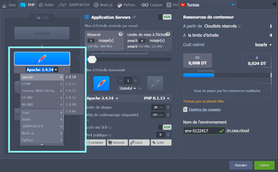Click the blue feather node icon in horizontal scaling
278x172 pixels.
point(102,83)
